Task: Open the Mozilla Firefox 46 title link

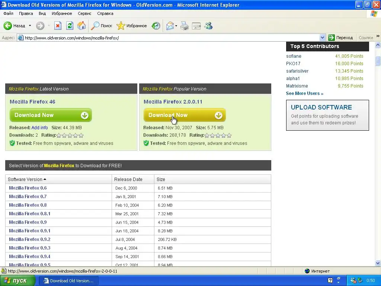Action: [x=32, y=102]
